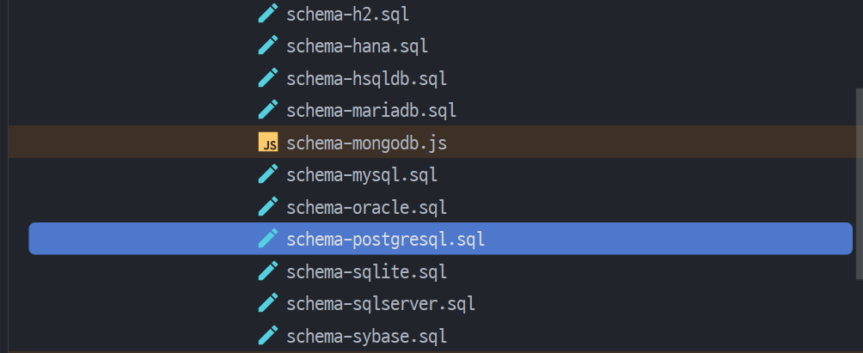Select the schema-oracle.sql entry text
The image size is (863, 353).
point(366,207)
